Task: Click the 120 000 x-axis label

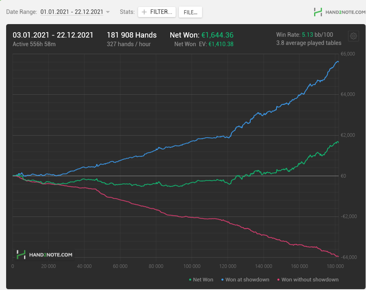Action: [228, 266]
